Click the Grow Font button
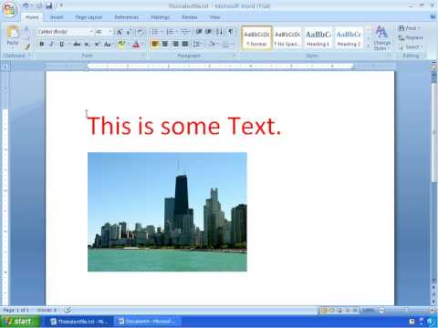 pos(119,32)
